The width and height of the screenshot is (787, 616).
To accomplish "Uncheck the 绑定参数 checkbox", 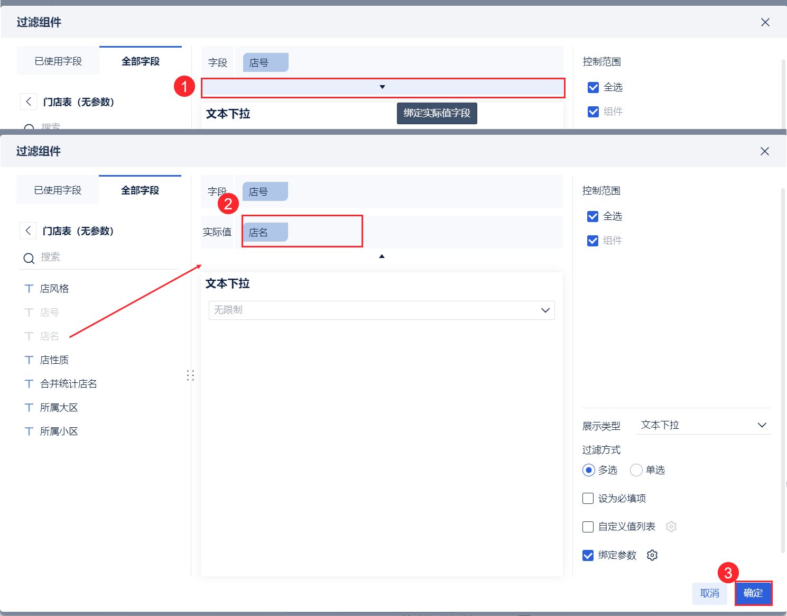I will (x=588, y=555).
